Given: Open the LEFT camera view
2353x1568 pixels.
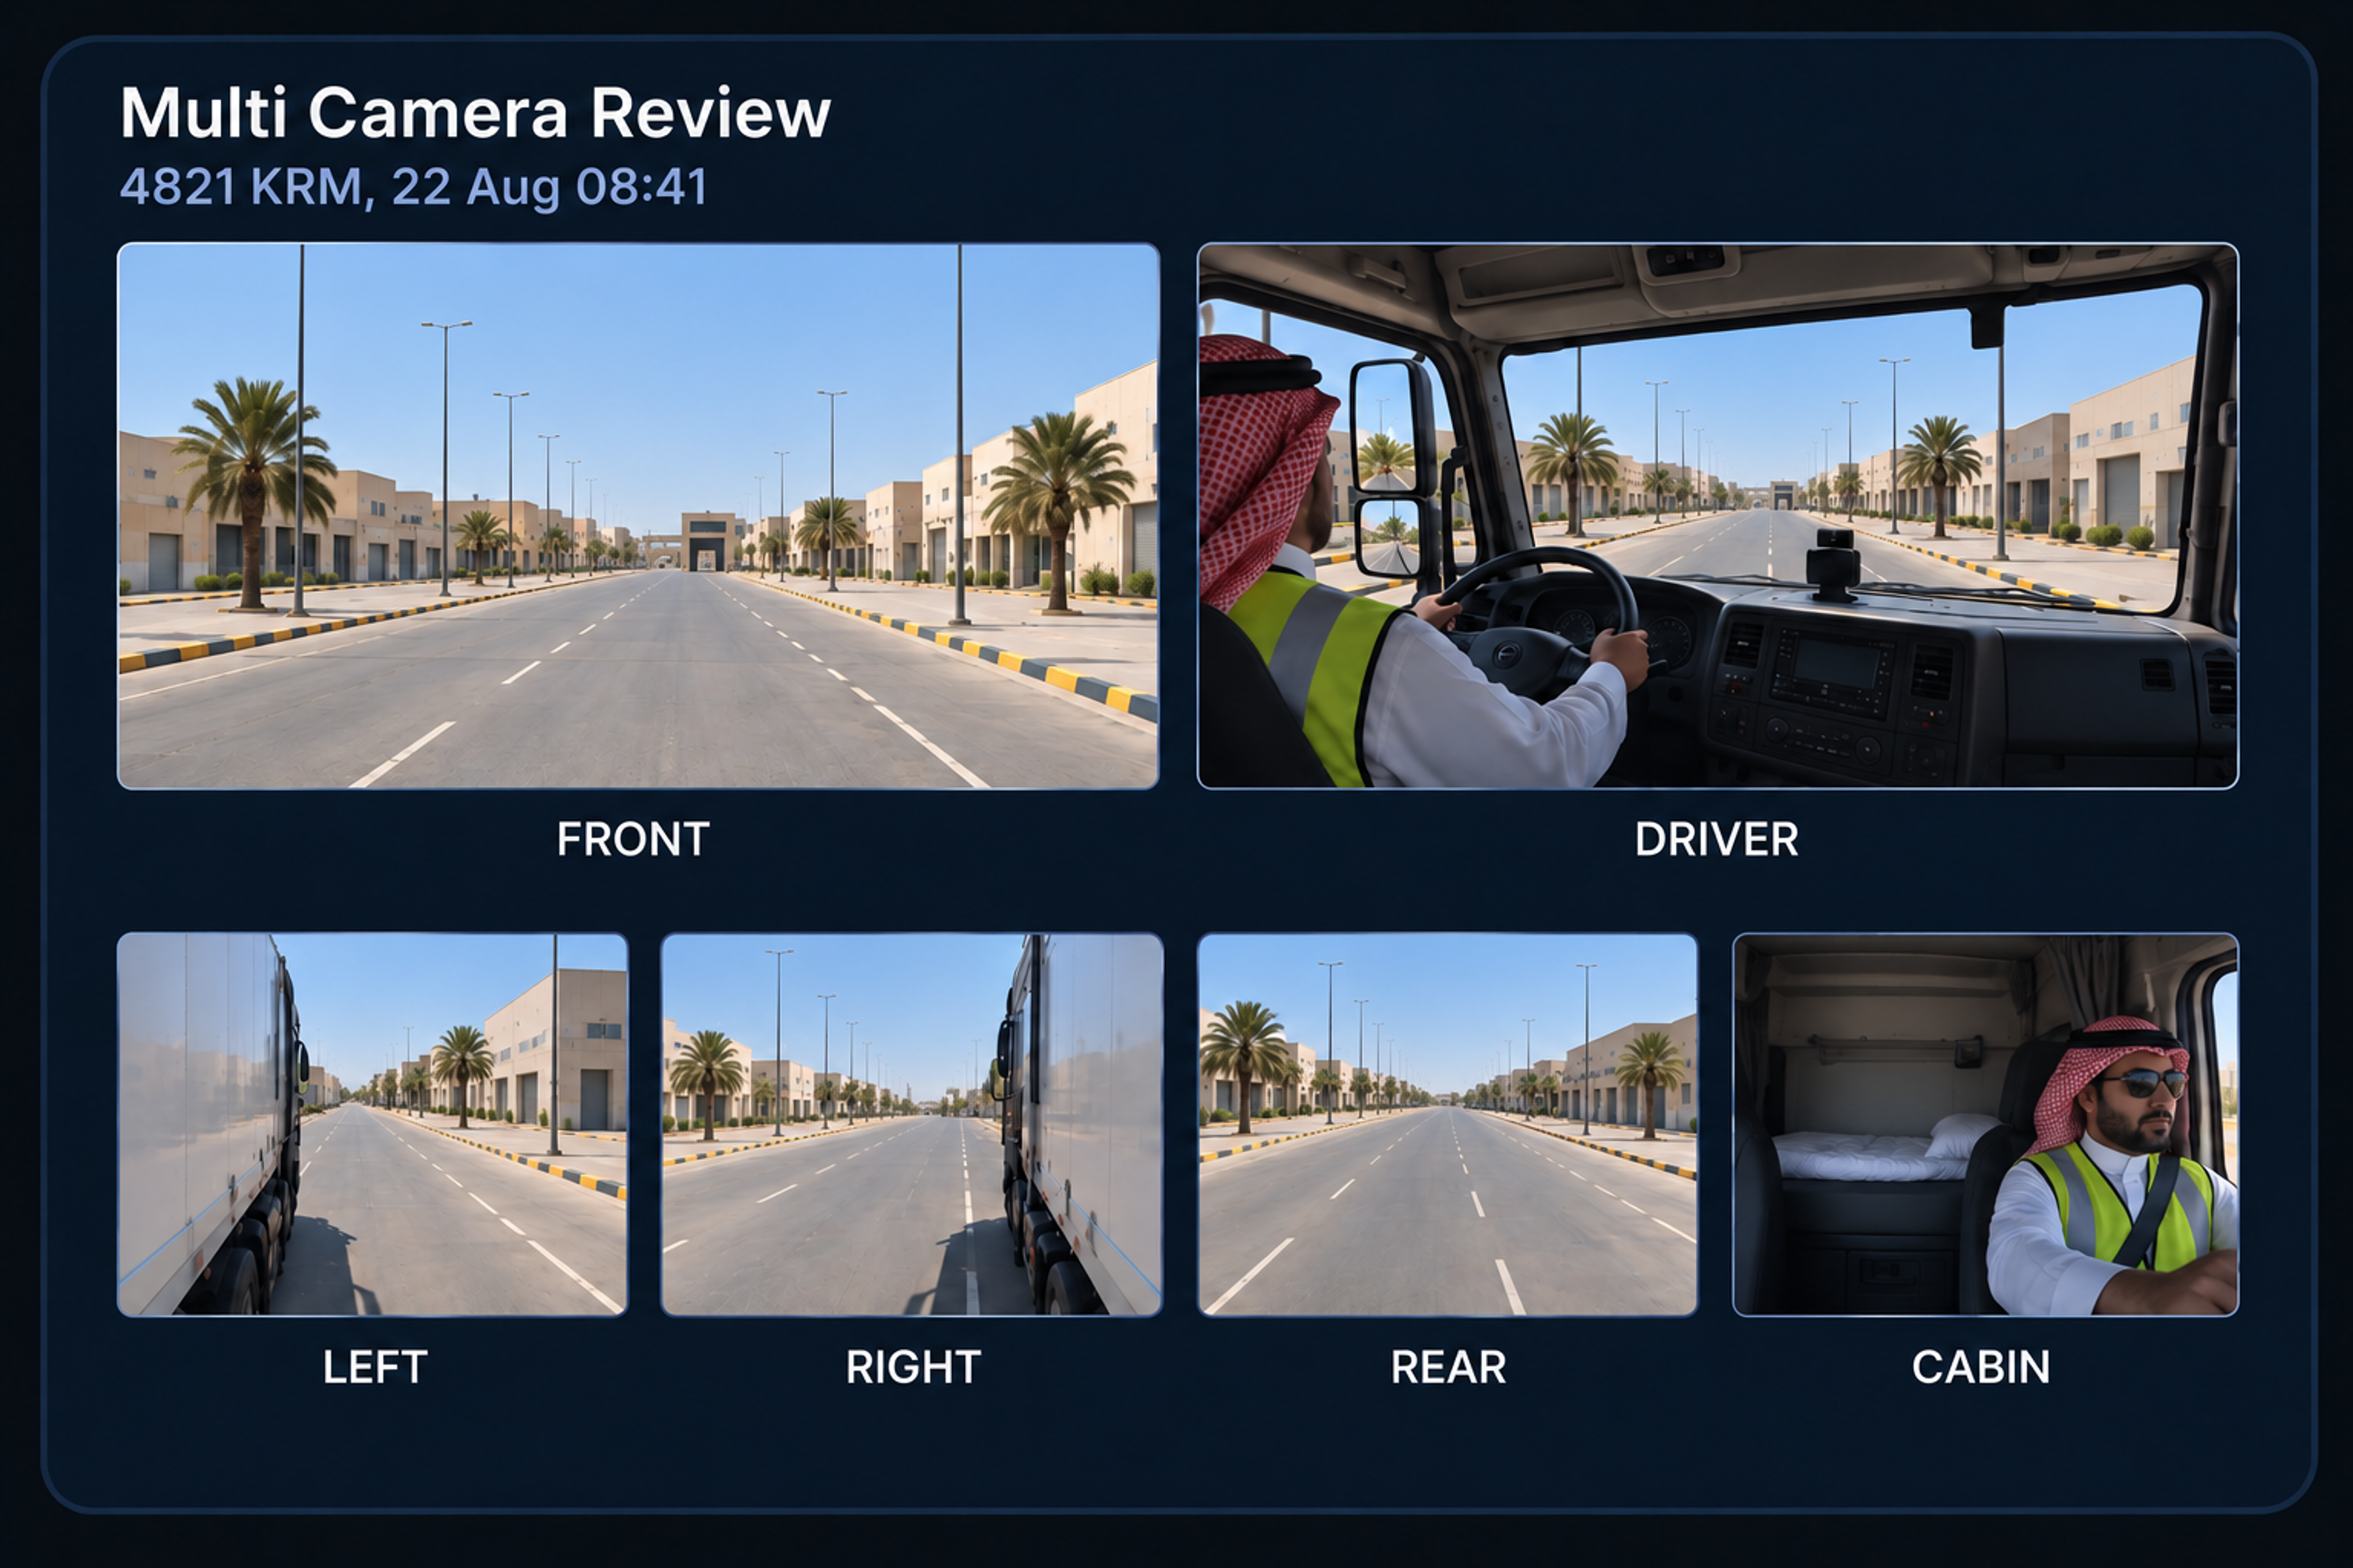Looking at the screenshot, I should pos(373,1124).
